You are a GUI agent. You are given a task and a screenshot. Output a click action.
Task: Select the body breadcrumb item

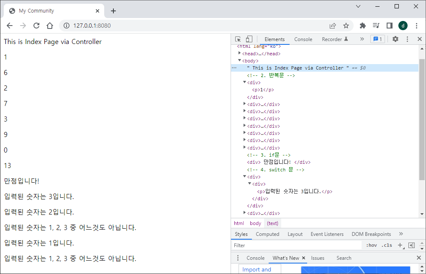pos(255,223)
